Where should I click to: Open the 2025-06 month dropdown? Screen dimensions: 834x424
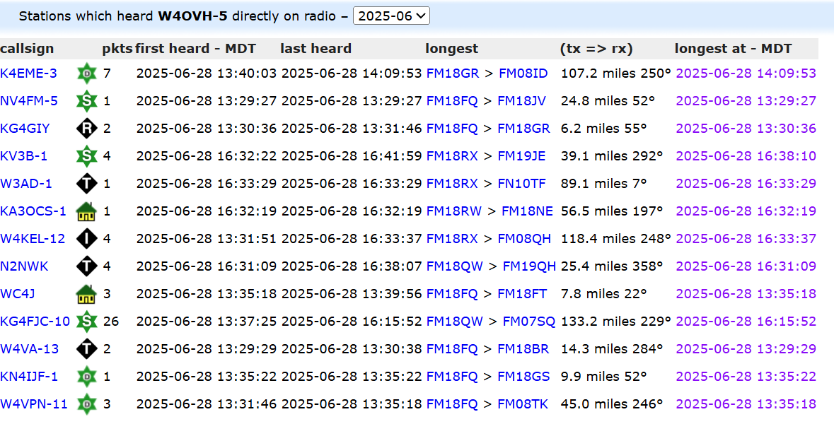click(x=391, y=16)
